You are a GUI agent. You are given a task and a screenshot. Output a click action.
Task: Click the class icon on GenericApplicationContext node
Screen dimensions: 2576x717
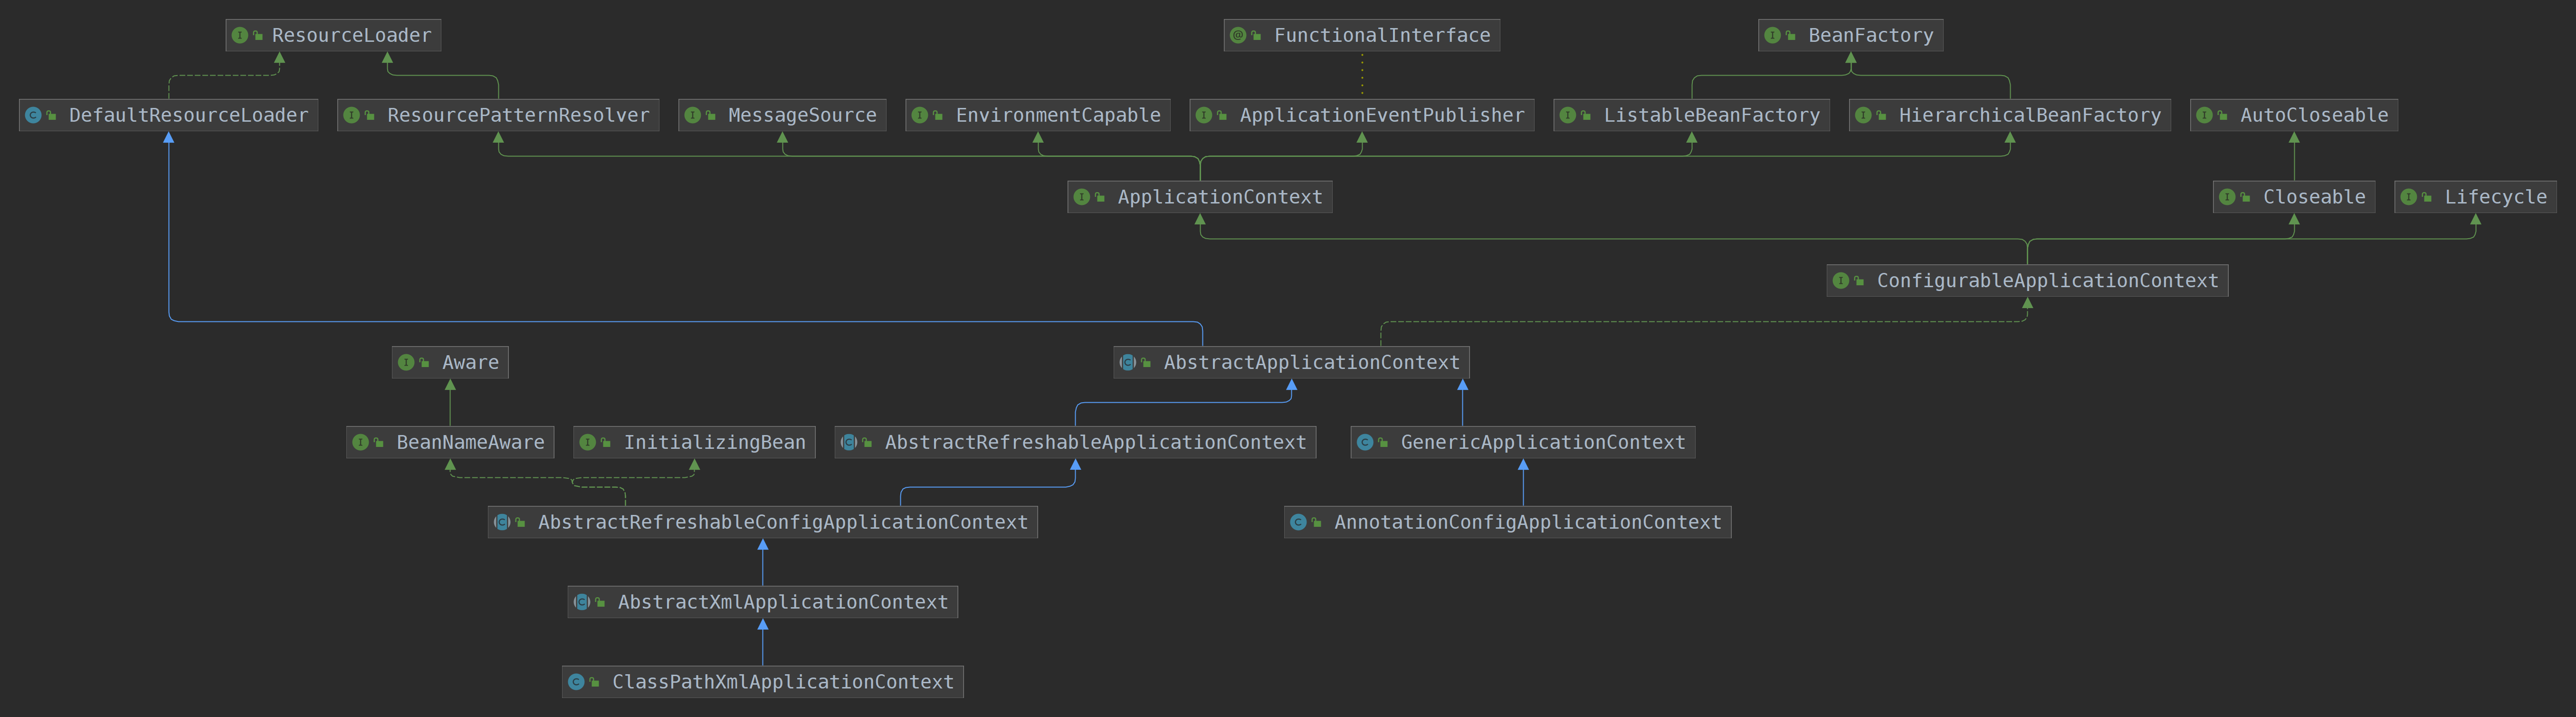click(x=1365, y=443)
